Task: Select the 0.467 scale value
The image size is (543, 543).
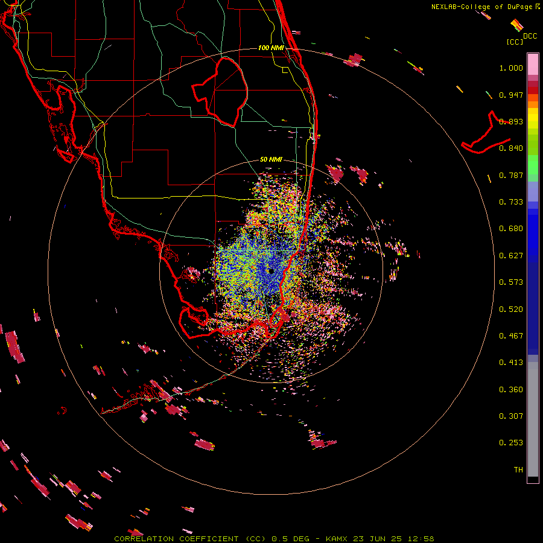Action: pos(511,336)
